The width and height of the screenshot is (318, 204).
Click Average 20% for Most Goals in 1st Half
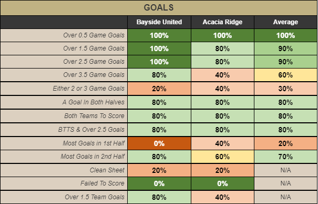pos(285,143)
